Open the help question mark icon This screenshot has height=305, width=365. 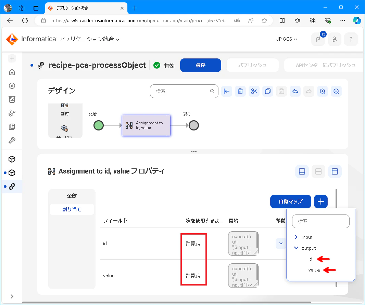pyautogui.click(x=351, y=39)
